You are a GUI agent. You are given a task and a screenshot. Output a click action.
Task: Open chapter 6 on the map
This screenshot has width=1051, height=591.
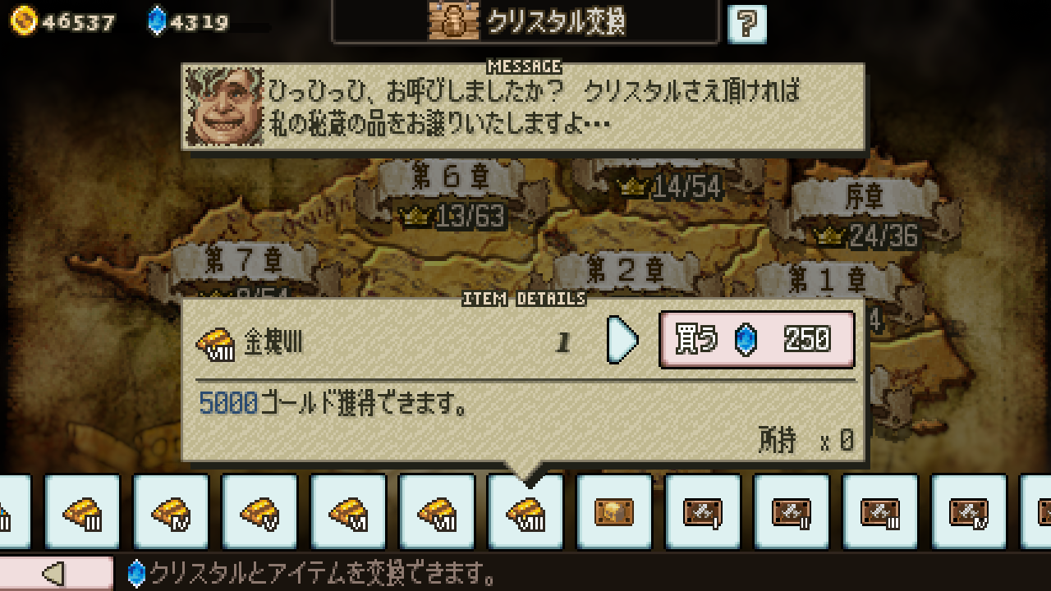click(x=451, y=176)
